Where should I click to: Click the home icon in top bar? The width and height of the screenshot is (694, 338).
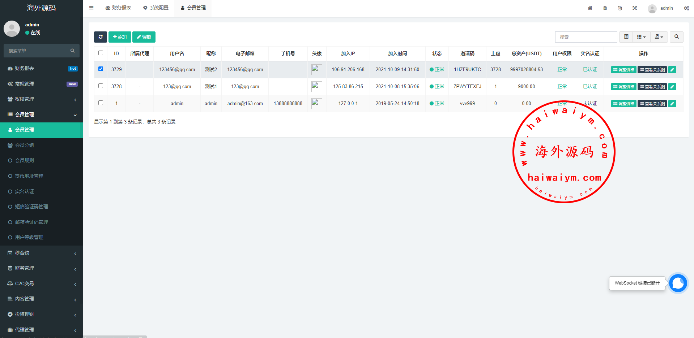click(x=590, y=8)
